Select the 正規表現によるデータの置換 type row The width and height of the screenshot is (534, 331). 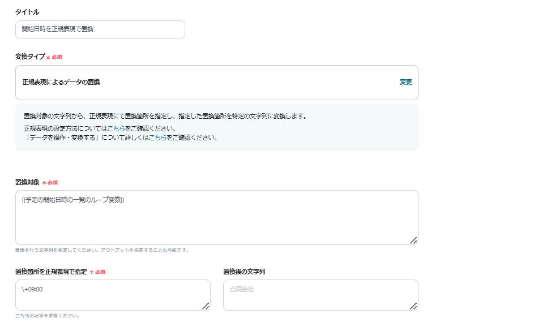[x=215, y=82]
